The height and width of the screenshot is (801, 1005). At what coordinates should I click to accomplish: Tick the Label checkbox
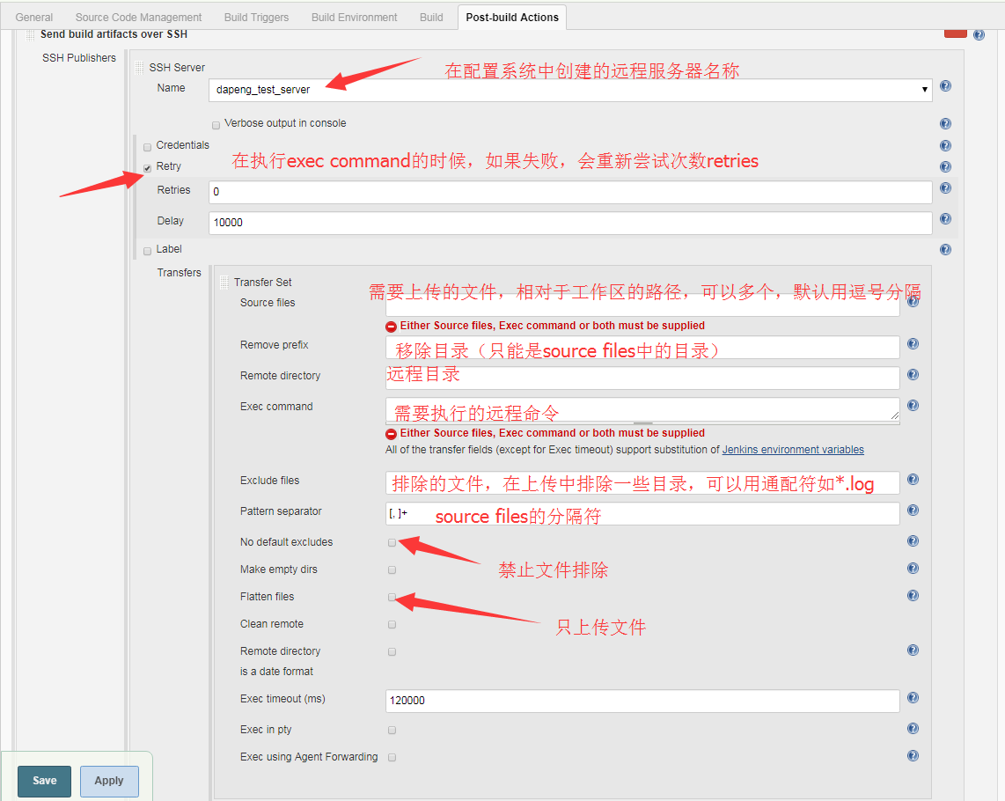(148, 251)
